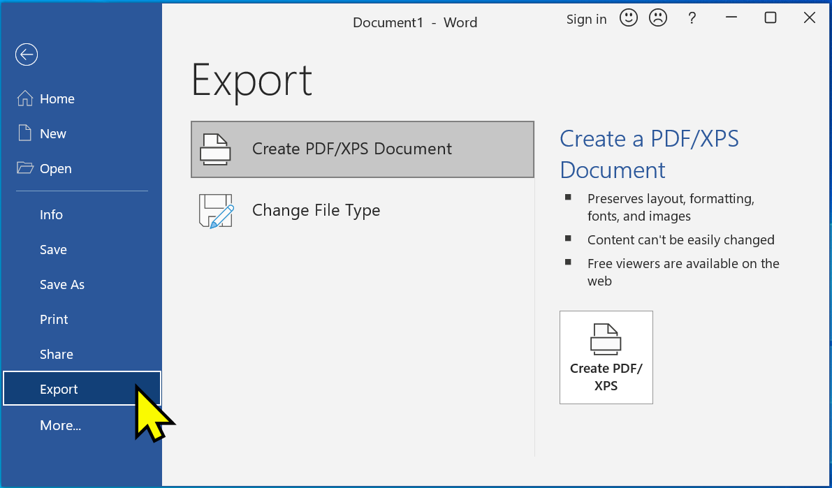Click the 'Document1 - Word' window title

(415, 22)
